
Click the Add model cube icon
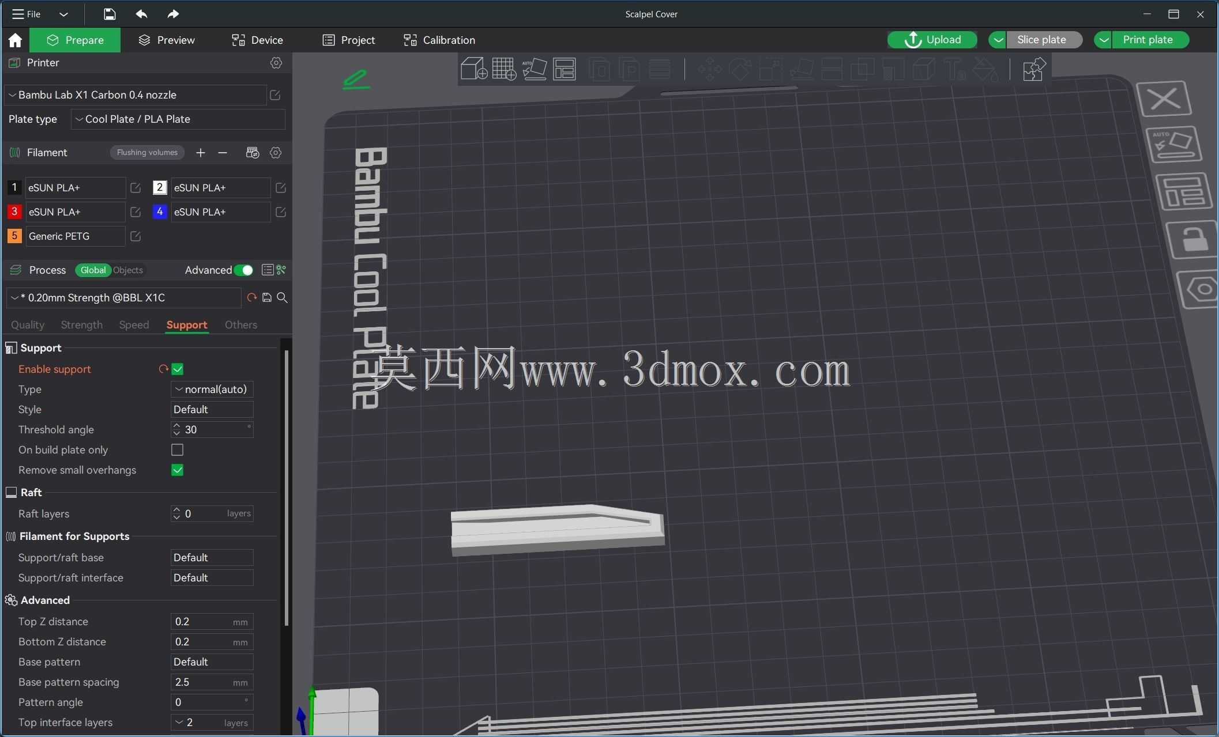(x=474, y=69)
